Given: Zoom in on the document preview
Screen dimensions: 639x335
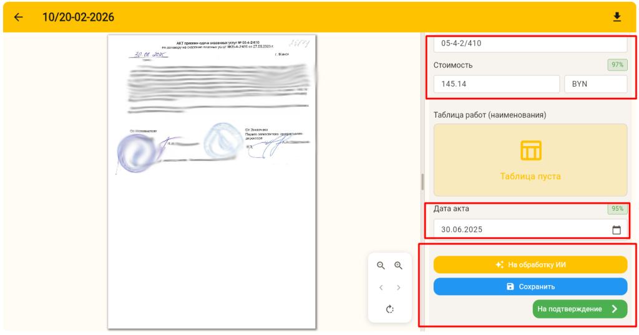Looking at the screenshot, I should coord(399,265).
